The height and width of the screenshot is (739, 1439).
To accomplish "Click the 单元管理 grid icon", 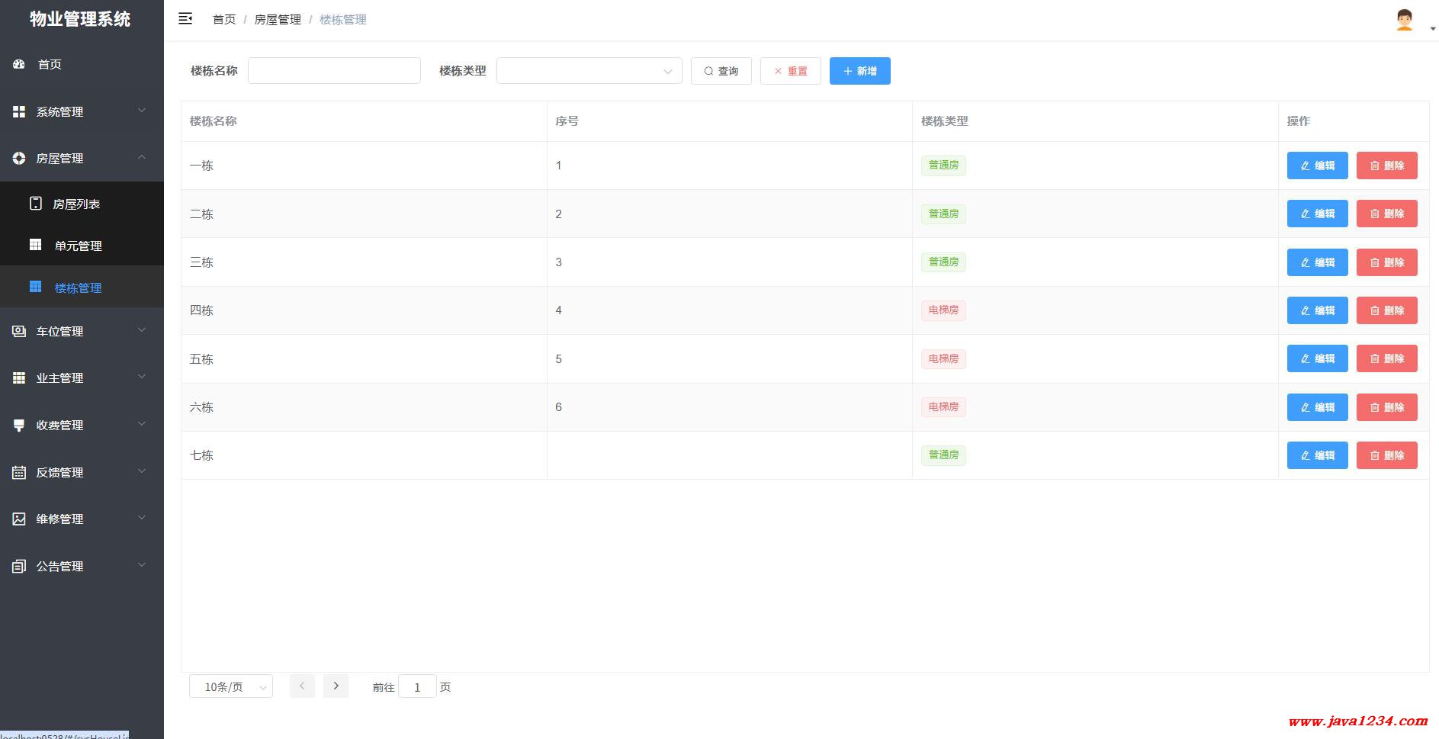I will tap(35, 245).
